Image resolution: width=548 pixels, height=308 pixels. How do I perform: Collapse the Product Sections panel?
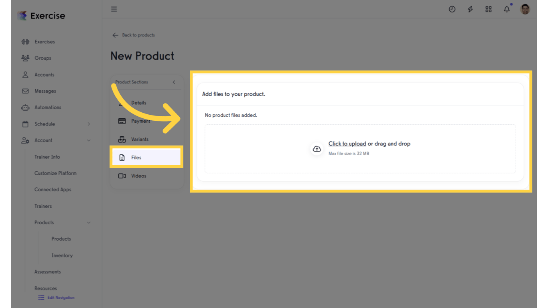[174, 82]
